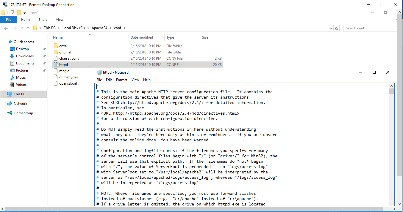Expand the chevron after Apache24 breadcrumb
Viewport: 403px width, 212px height.
click(x=110, y=28)
